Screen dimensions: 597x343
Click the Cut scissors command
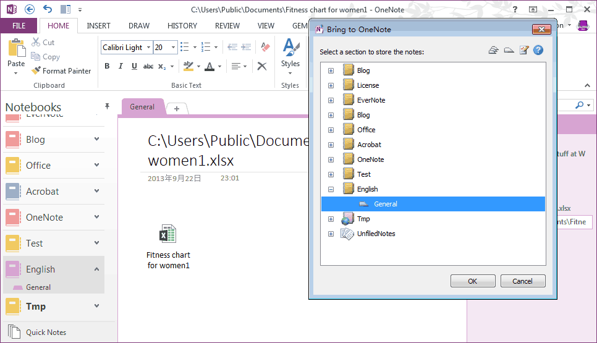point(43,42)
